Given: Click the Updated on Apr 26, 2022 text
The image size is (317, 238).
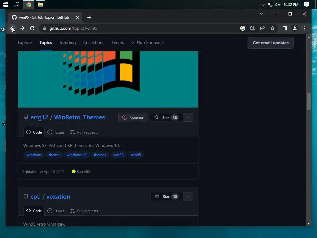Looking at the screenshot, I should [44, 172].
